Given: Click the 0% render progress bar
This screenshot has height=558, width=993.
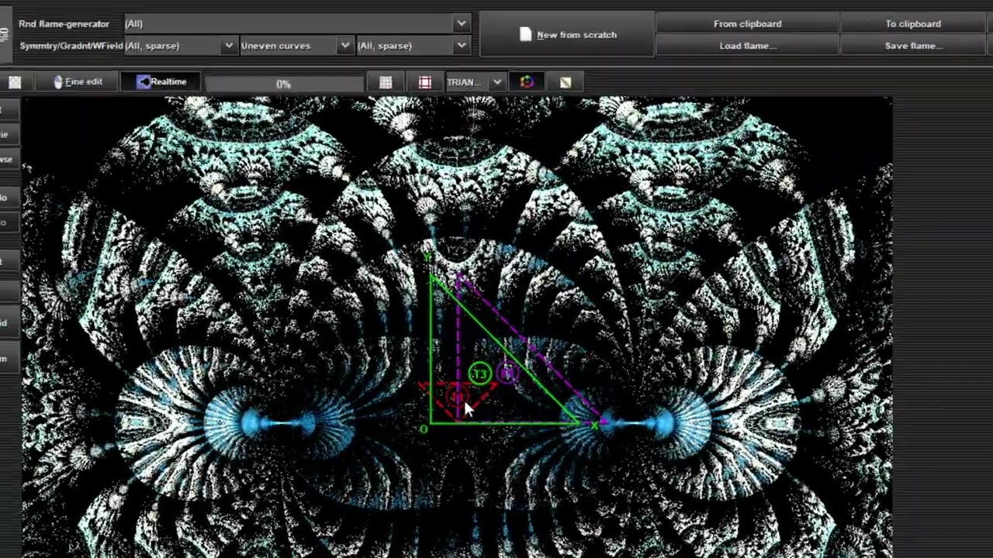Looking at the screenshot, I should coord(283,83).
